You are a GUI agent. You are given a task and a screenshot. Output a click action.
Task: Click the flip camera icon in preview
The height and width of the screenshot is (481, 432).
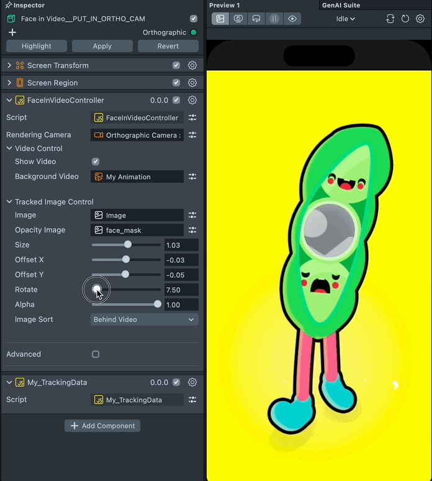click(390, 19)
